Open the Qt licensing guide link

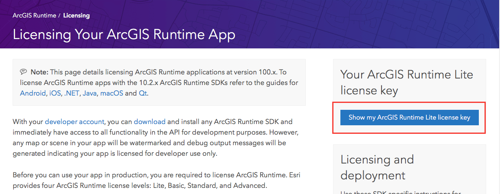(x=143, y=93)
